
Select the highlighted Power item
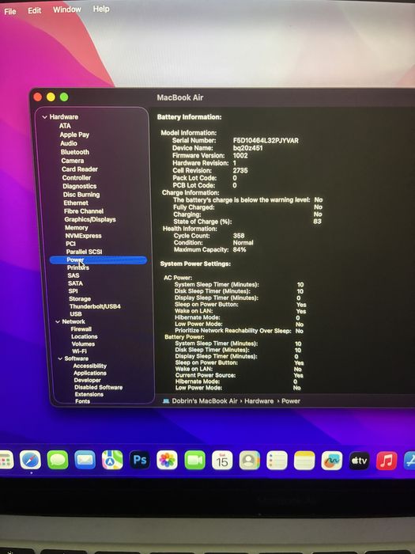pyautogui.click(x=98, y=260)
